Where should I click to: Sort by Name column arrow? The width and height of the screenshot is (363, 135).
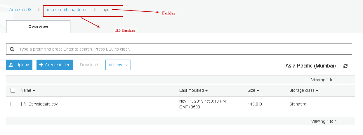34,91
